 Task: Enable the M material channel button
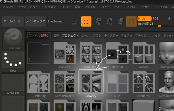tap(170, 19)
